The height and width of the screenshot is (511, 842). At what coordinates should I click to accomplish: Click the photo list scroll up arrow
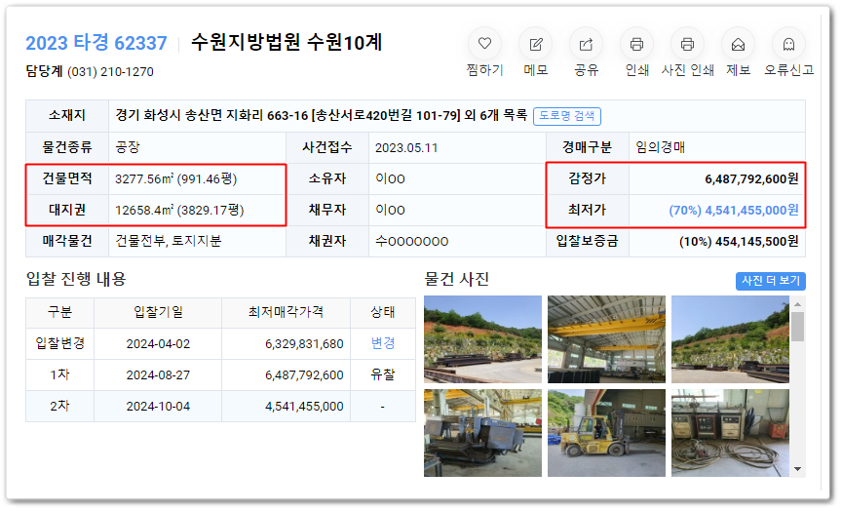point(797,304)
